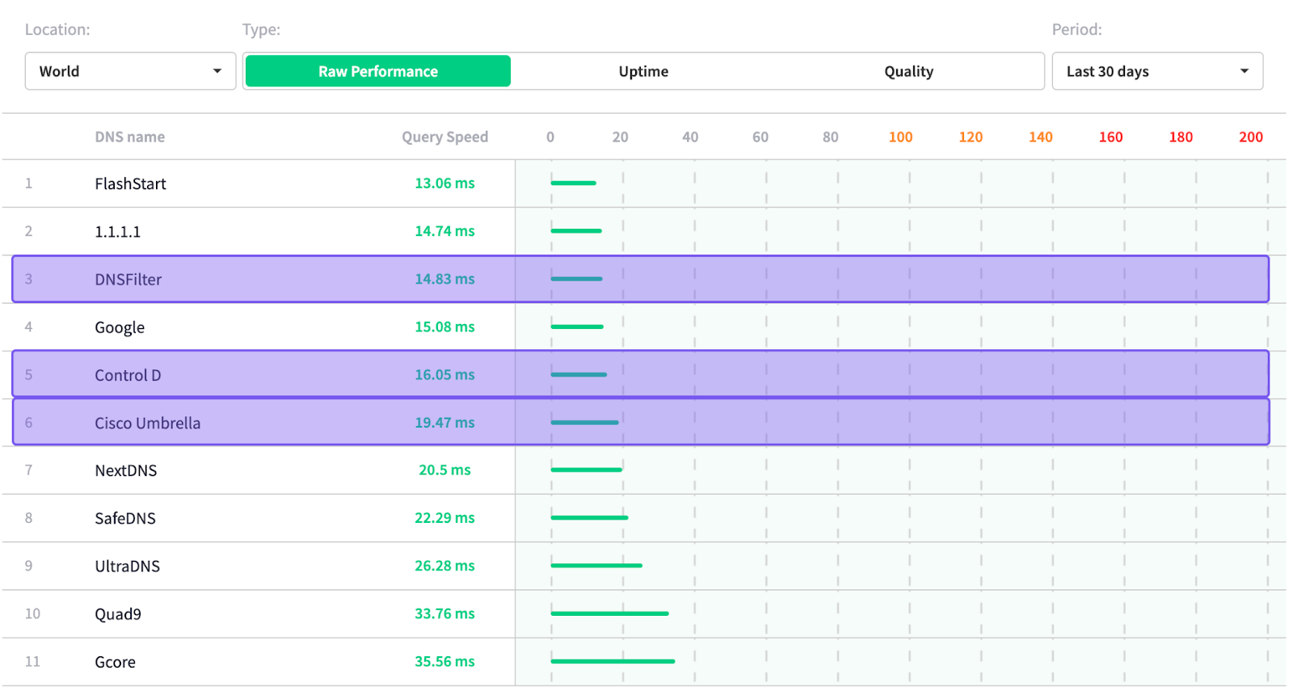Select the Raw Performance type tab
1293x691 pixels.
pos(378,71)
